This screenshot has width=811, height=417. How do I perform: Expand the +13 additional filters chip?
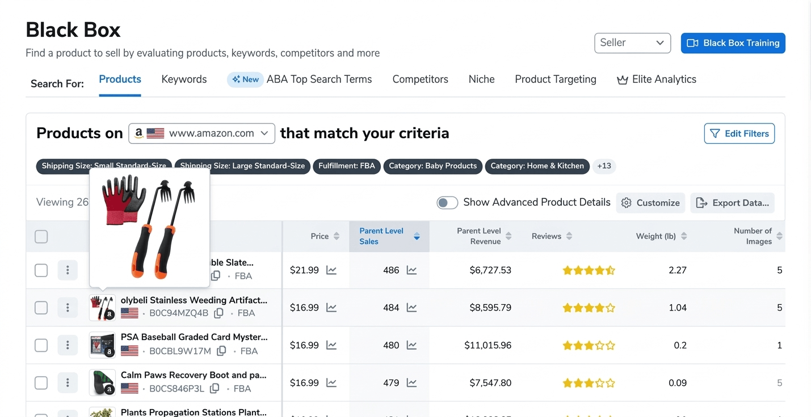tap(604, 166)
